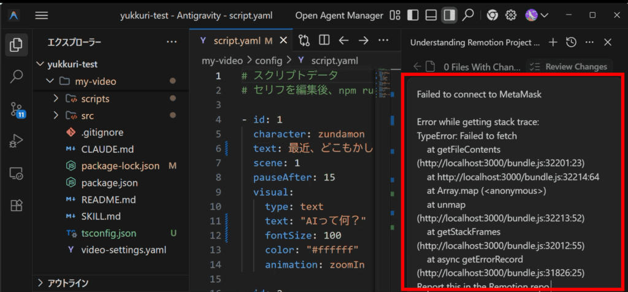The image size is (628, 292).
Task: Toggle the primary side bar visibility
Action: click(413, 15)
